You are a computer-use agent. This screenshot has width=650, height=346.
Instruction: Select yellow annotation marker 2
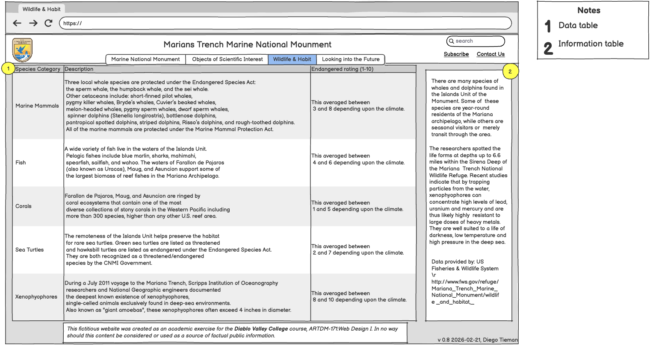(x=510, y=71)
